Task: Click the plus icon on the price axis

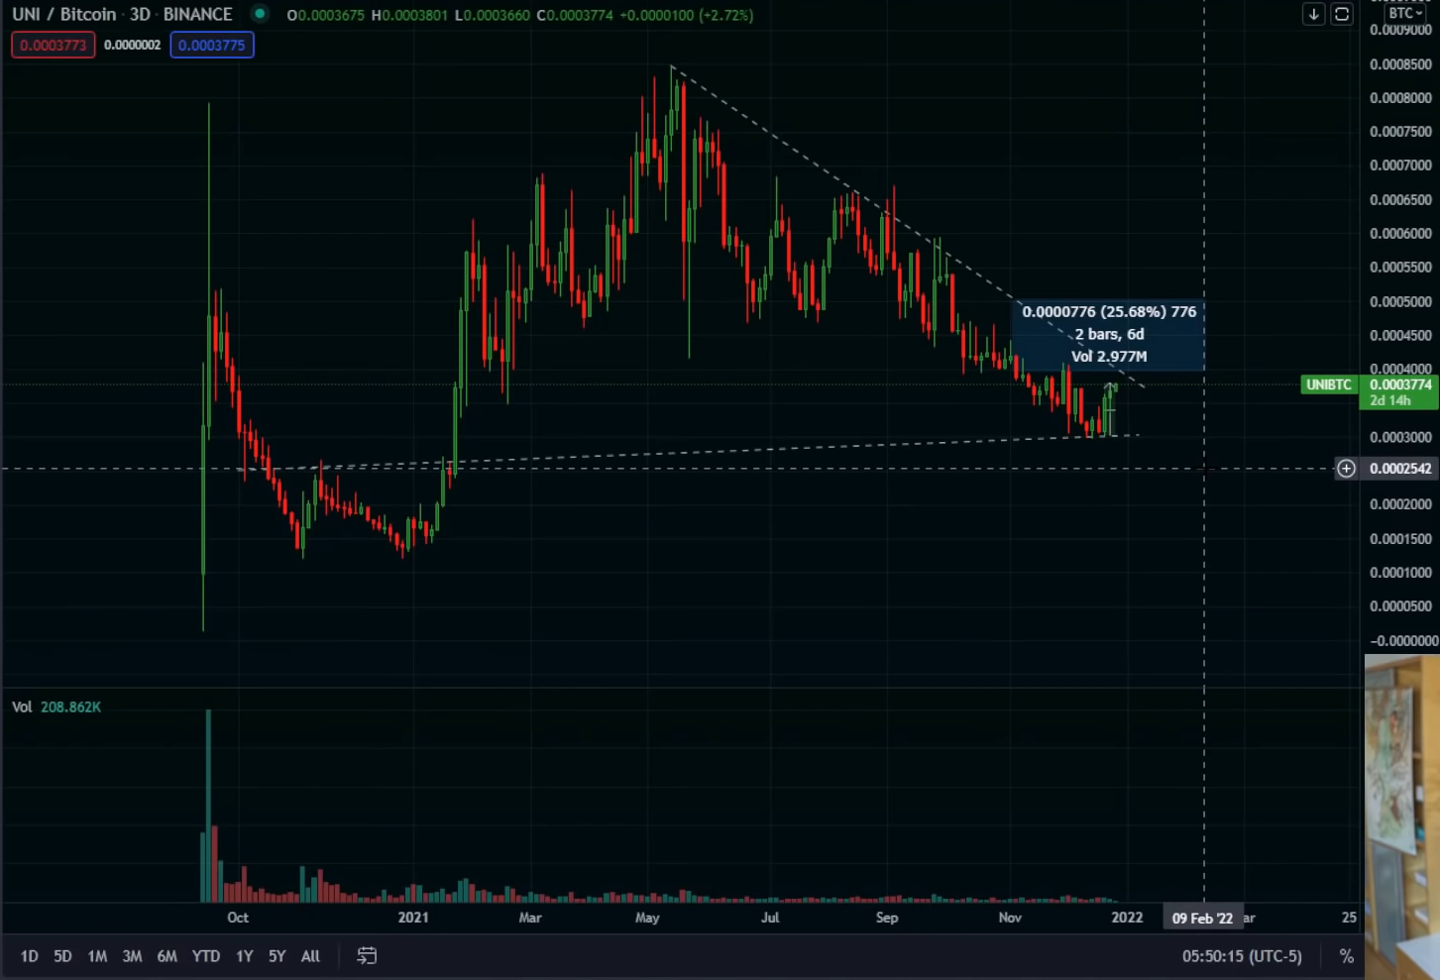Action: (x=1346, y=469)
